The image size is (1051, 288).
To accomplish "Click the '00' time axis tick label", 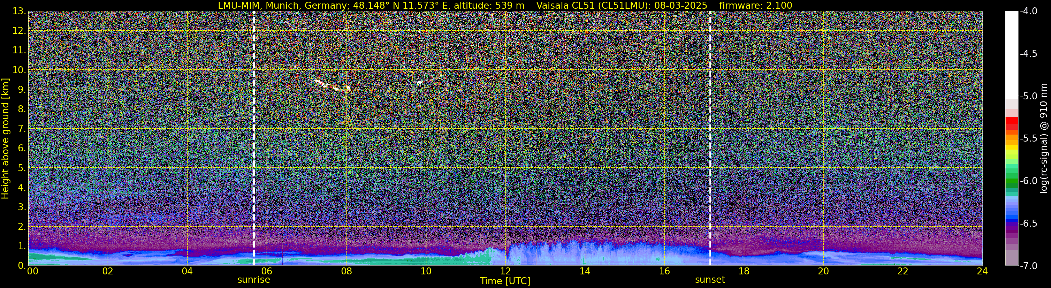I will (x=33, y=271).
